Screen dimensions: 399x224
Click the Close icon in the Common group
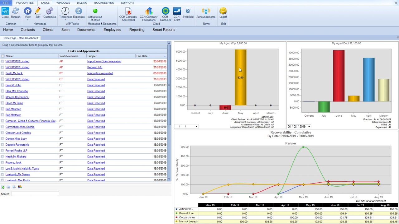[5, 11]
